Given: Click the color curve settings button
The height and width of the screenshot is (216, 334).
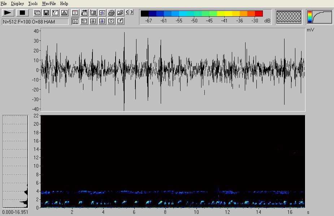Looking at the screenshot, I should [x=320, y=17].
